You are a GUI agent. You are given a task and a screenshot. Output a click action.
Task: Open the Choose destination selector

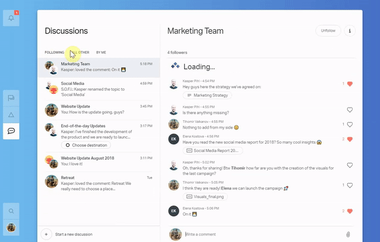click(86, 145)
